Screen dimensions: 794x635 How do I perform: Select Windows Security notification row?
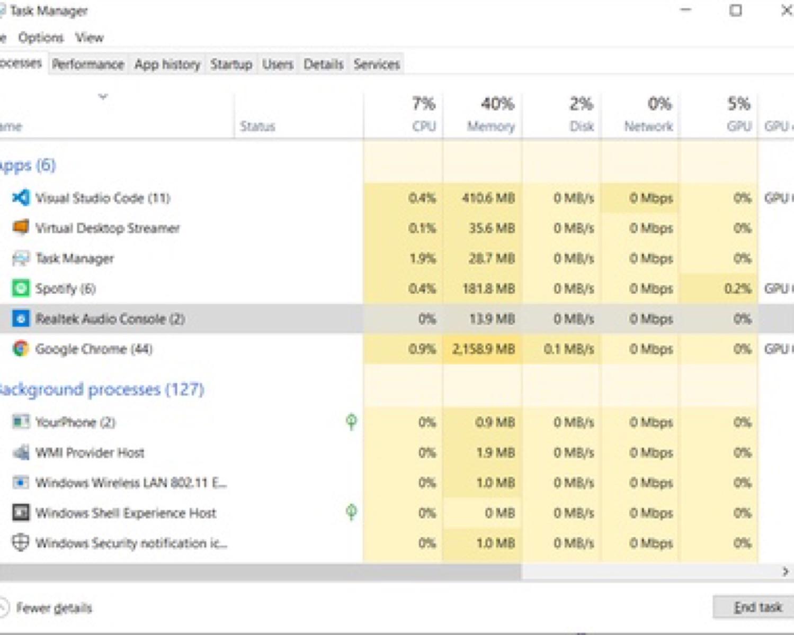397,543
